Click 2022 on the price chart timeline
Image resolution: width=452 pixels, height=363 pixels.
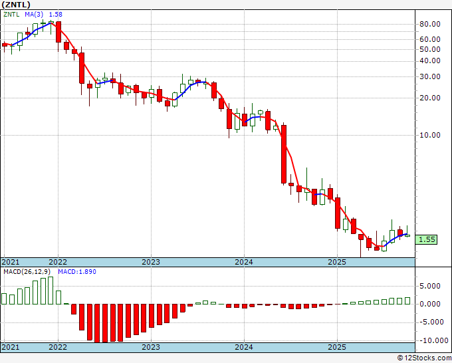click(x=58, y=262)
